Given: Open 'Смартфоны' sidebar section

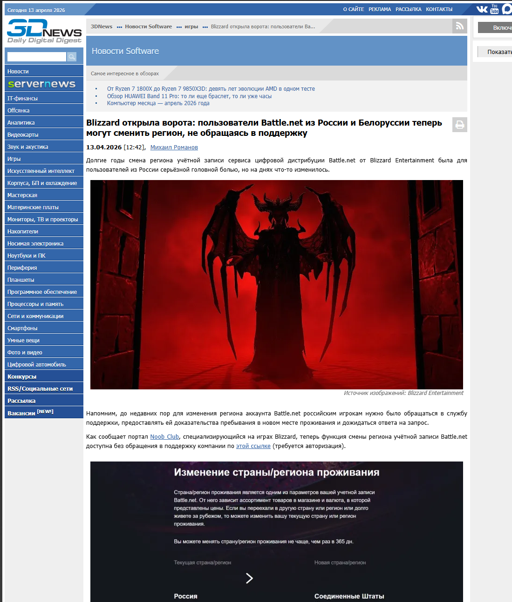Looking at the screenshot, I should [x=44, y=328].
